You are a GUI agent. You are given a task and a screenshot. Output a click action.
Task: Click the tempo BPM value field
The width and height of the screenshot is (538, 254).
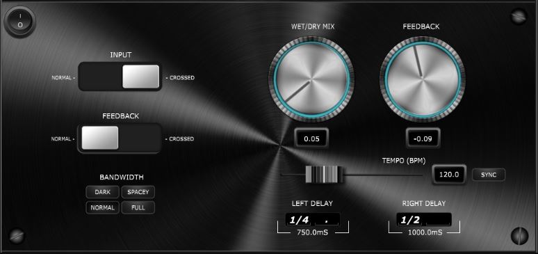tap(449, 175)
